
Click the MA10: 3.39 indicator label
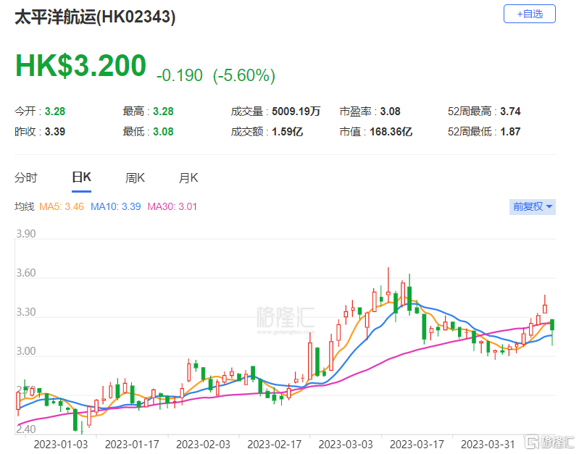(115, 206)
